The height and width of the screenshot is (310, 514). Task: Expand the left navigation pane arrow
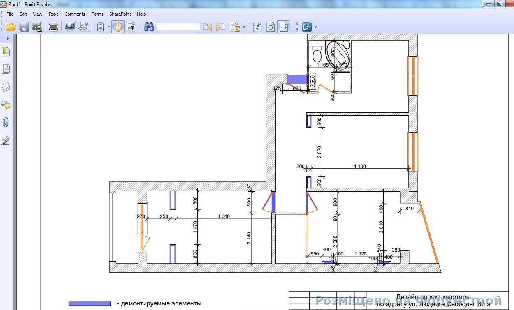coord(7,38)
